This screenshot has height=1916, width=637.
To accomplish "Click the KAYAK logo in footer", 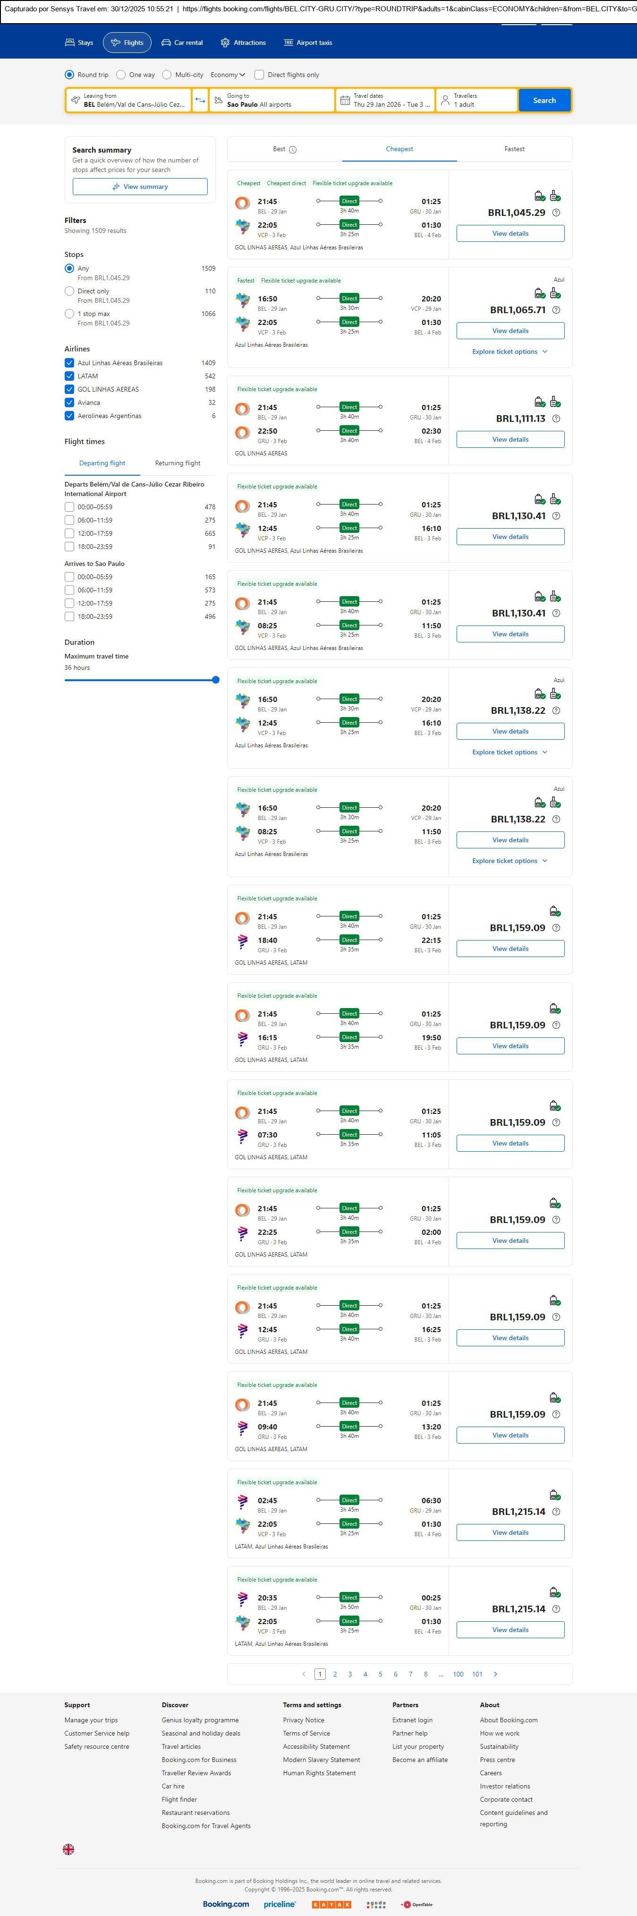I will pyautogui.click(x=331, y=1903).
